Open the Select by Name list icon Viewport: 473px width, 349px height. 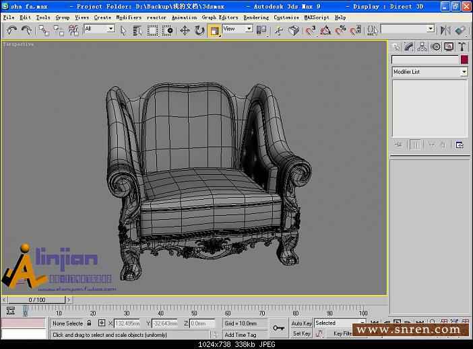coord(137,30)
